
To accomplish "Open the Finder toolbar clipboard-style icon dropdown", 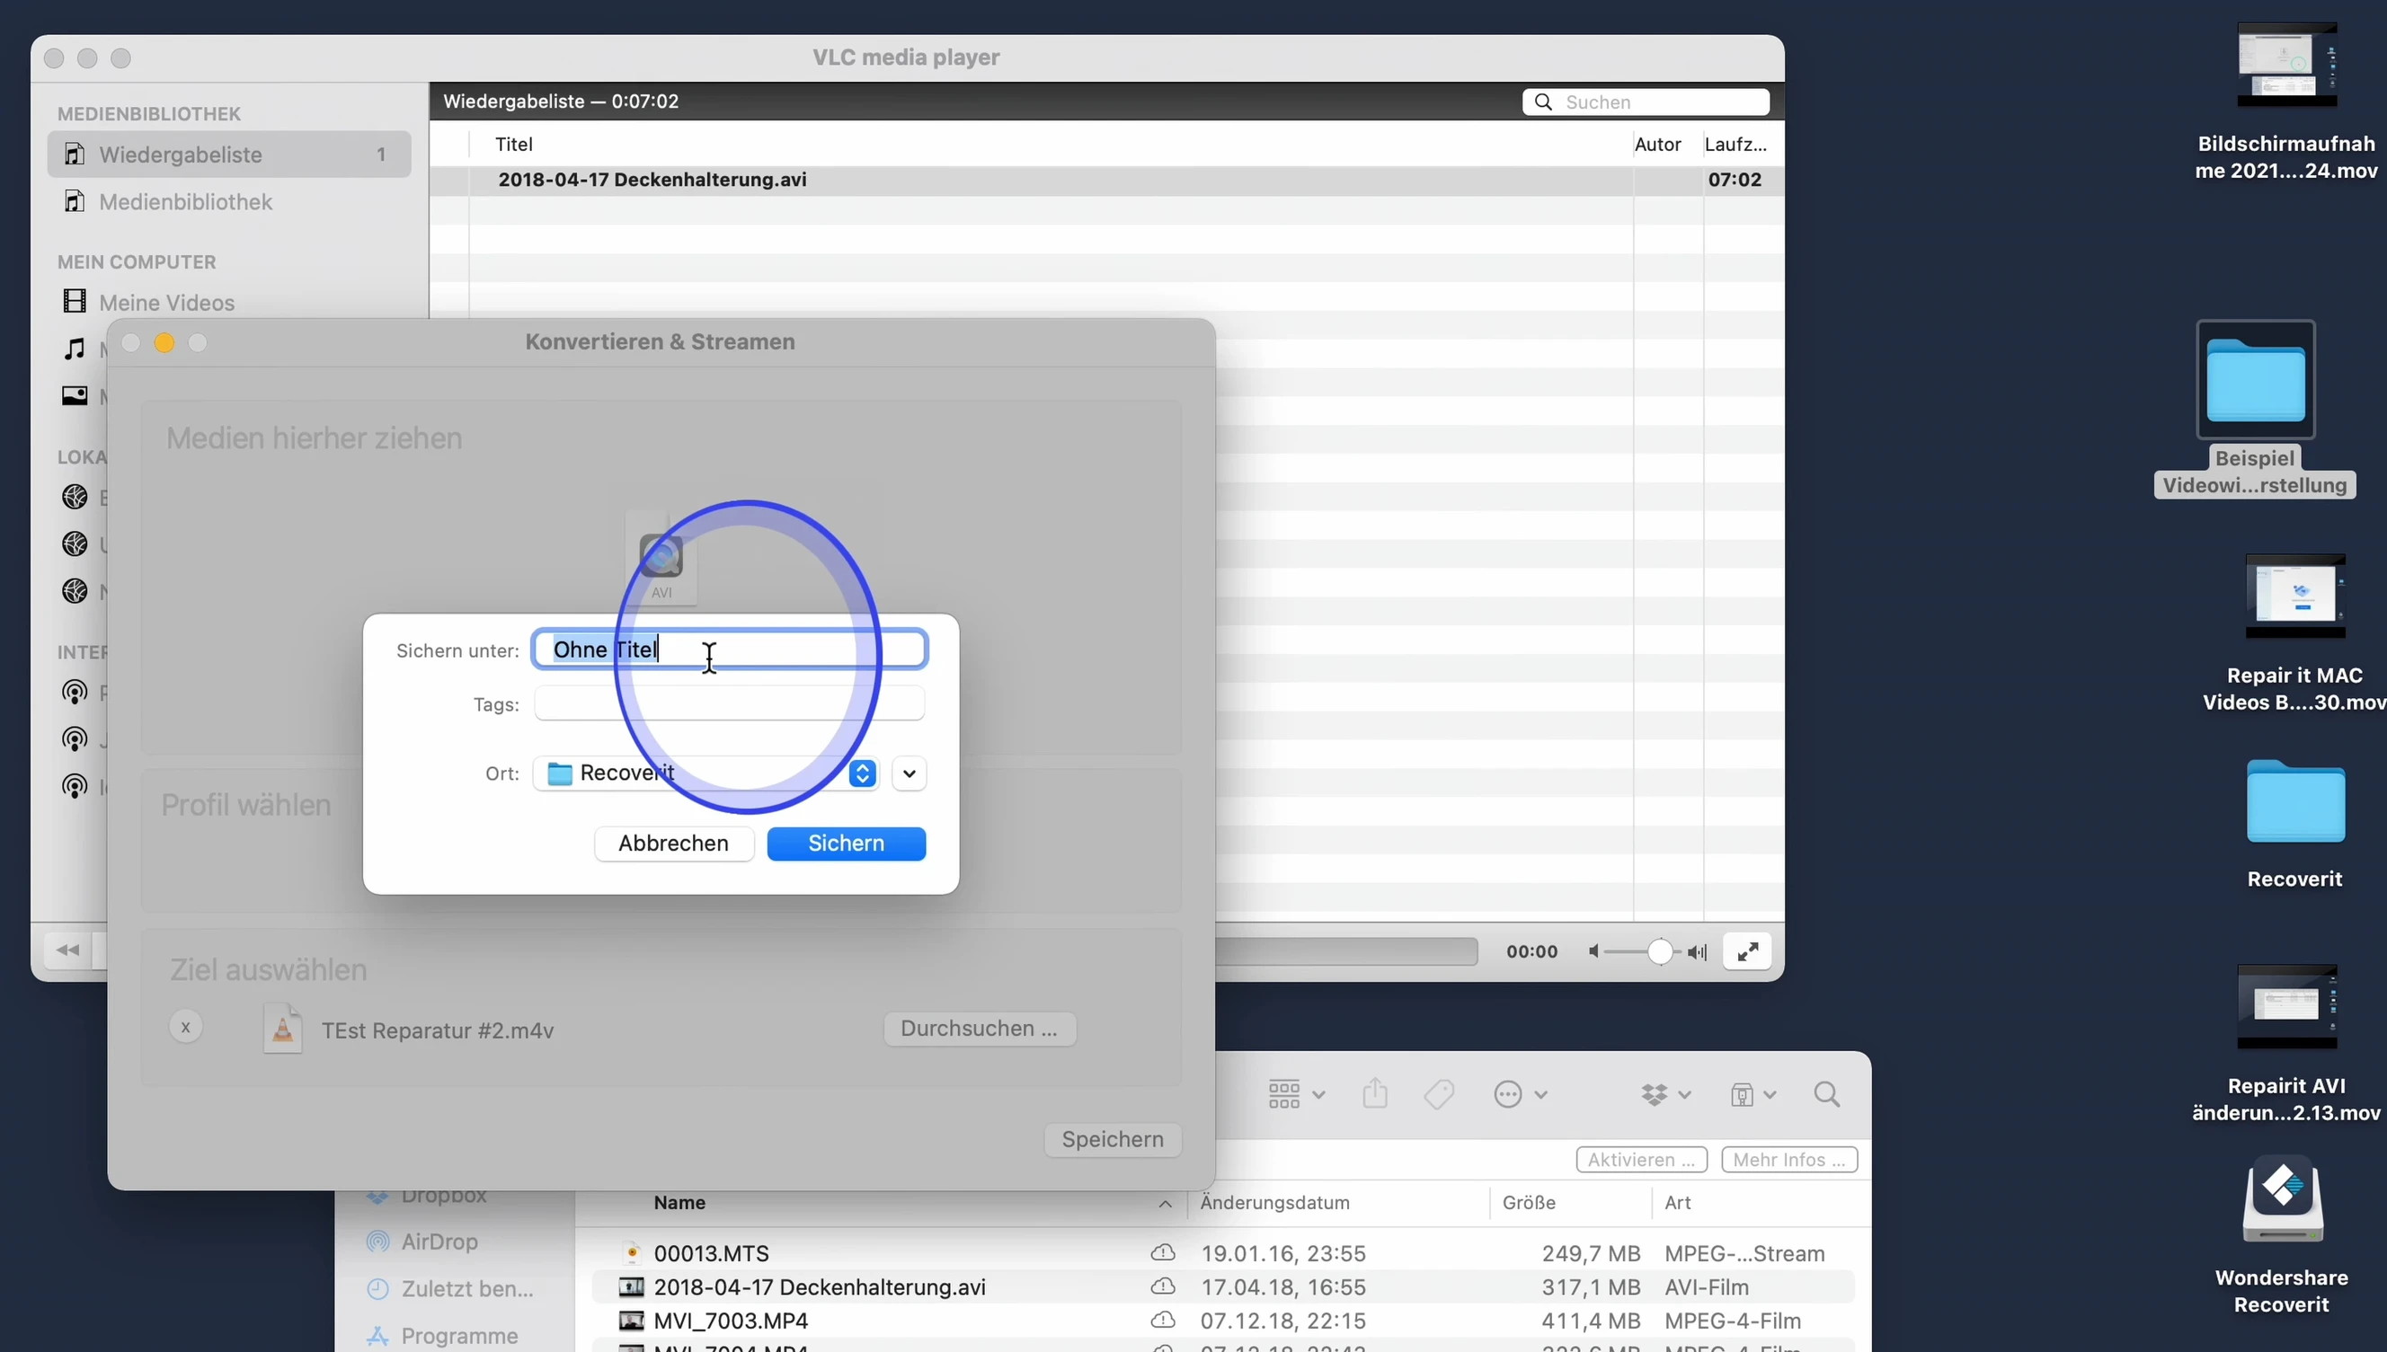I will point(1753,1095).
